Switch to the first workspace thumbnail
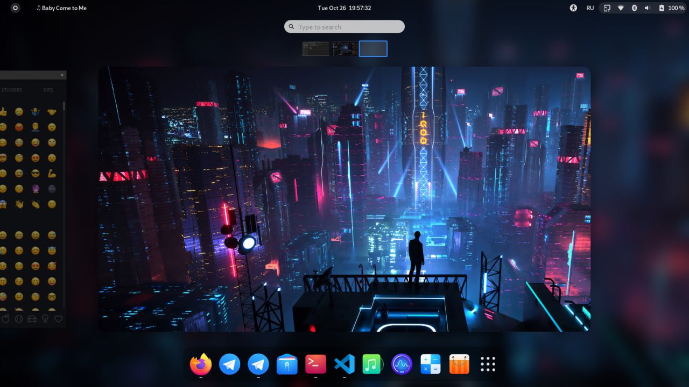 [315, 49]
